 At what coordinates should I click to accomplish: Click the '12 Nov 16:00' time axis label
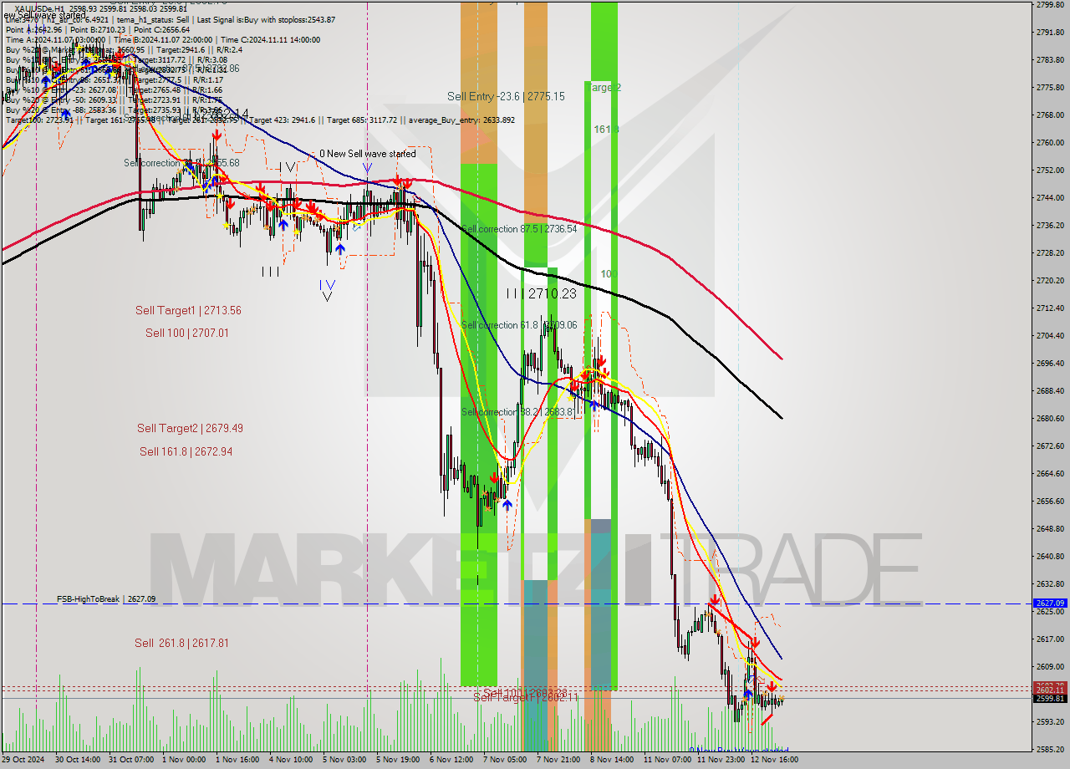775,760
